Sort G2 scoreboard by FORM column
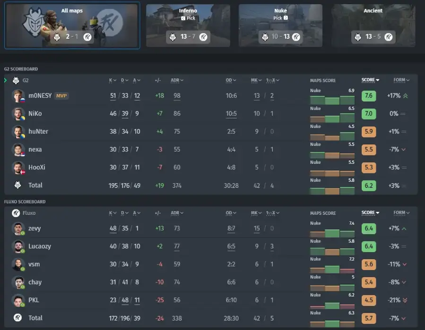The height and width of the screenshot is (330, 425). [401, 80]
